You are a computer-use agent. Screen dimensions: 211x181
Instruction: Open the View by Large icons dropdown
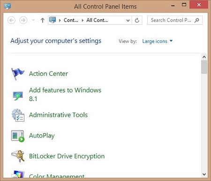pos(157,41)
